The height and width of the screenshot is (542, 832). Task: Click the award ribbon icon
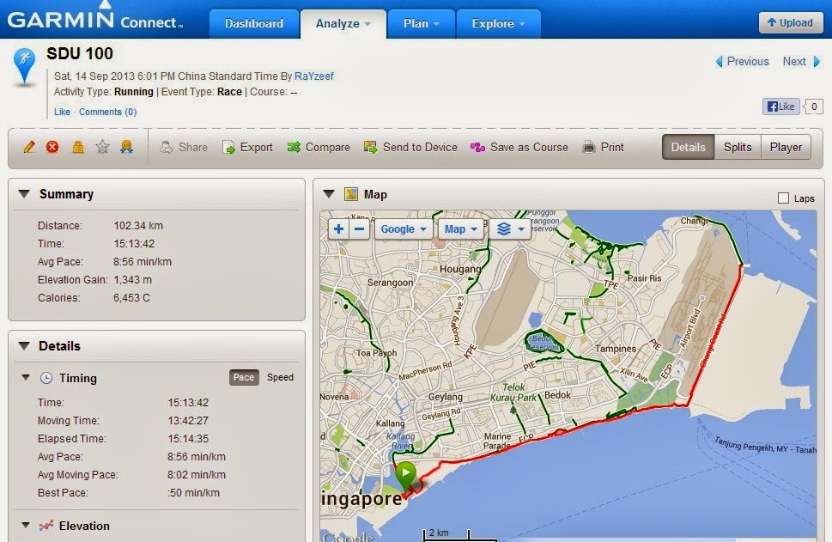point(126,147)
